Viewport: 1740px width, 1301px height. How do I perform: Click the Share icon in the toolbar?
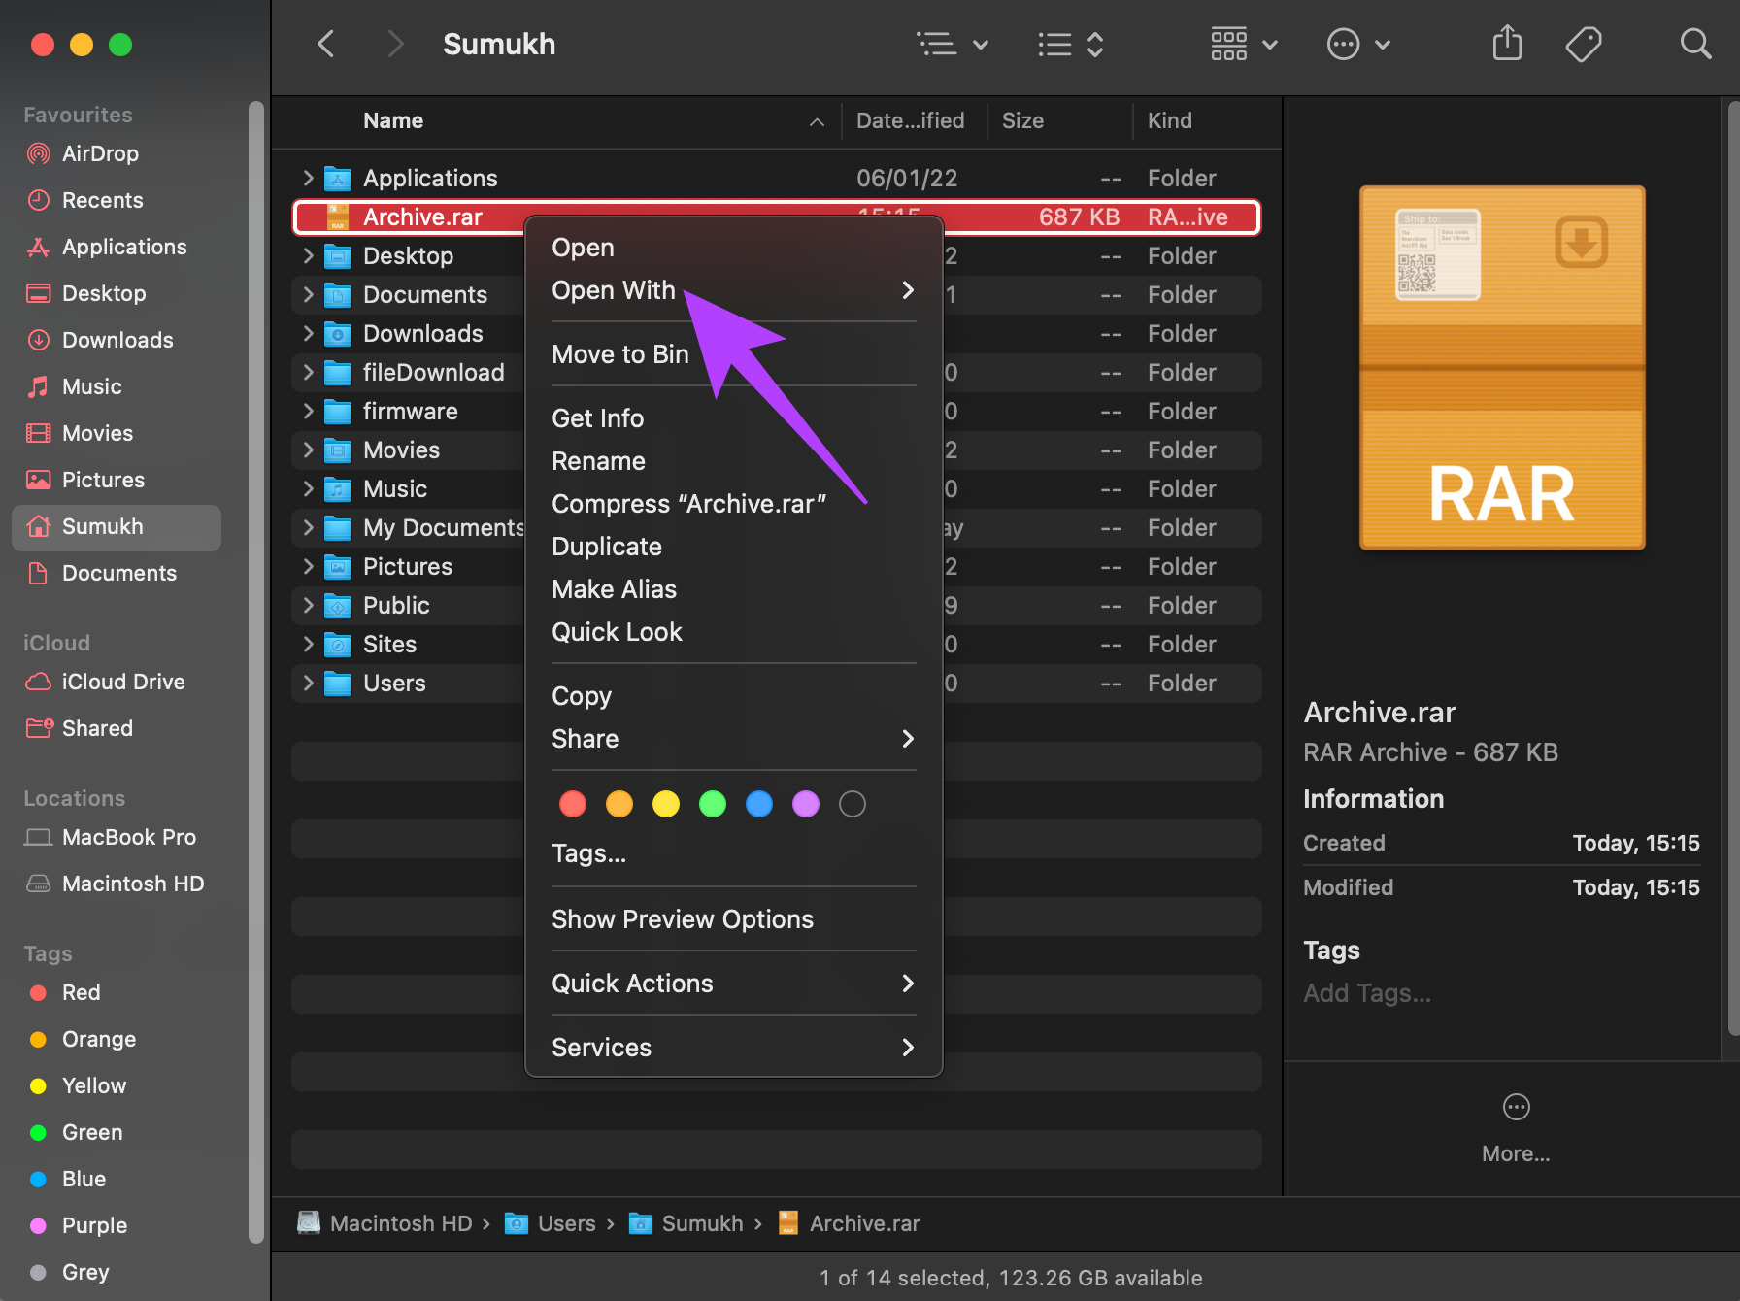tap(1507, 44)
